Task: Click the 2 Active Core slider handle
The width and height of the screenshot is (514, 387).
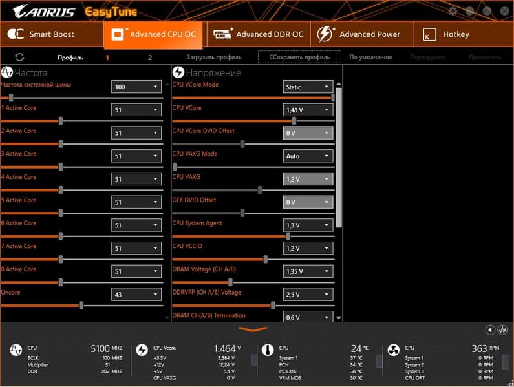Action: (x=61, y=144)
